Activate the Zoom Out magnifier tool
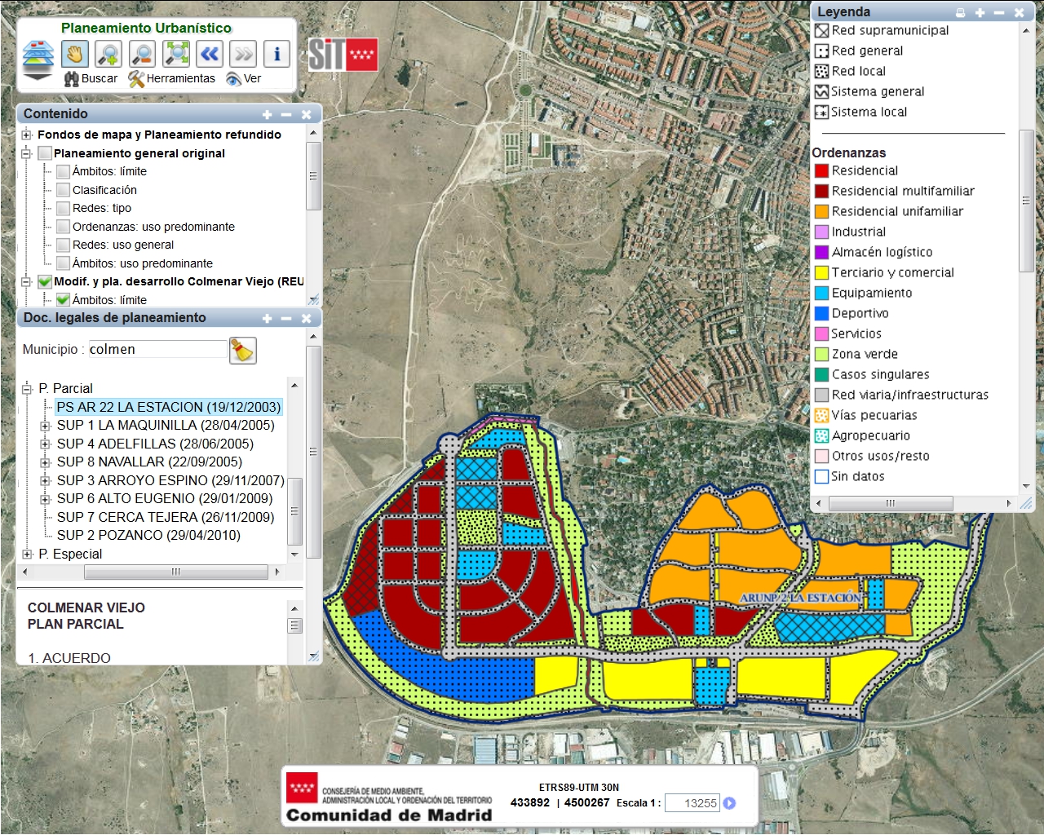This screenshot has width=1044, height=835. (x=142, y=54)
